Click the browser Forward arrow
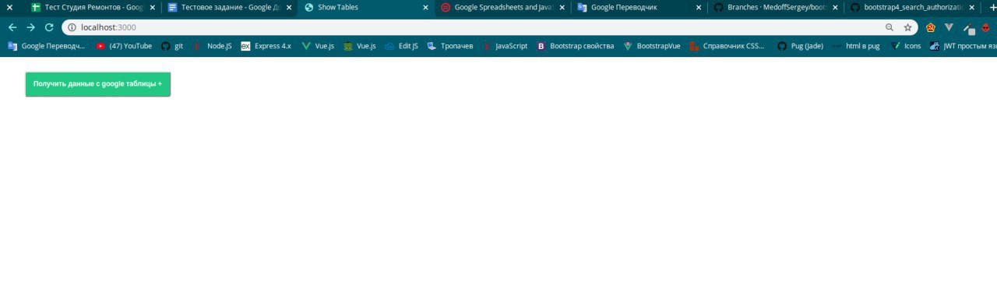The width and height of the screenshot is (997, 304). point(30,27)
